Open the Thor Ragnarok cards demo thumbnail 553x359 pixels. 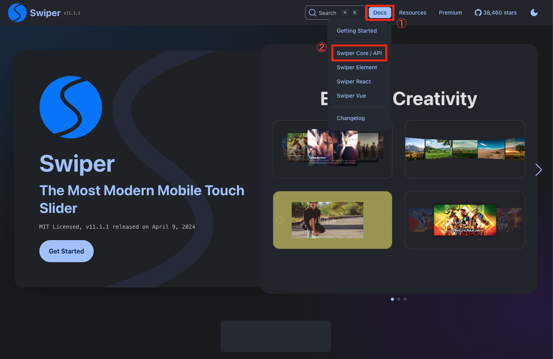(465, 220)
